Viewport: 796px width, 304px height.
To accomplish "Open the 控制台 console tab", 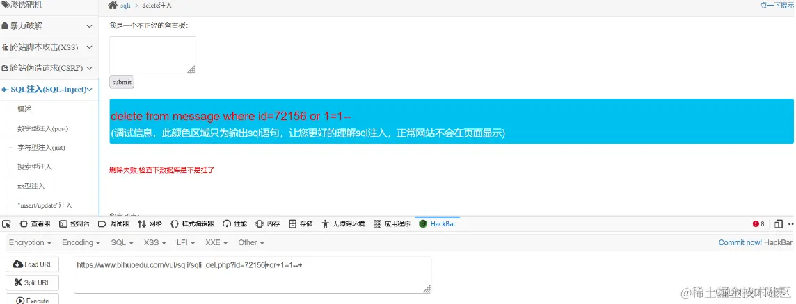I will pyautogui.click(x=74, y=224).
